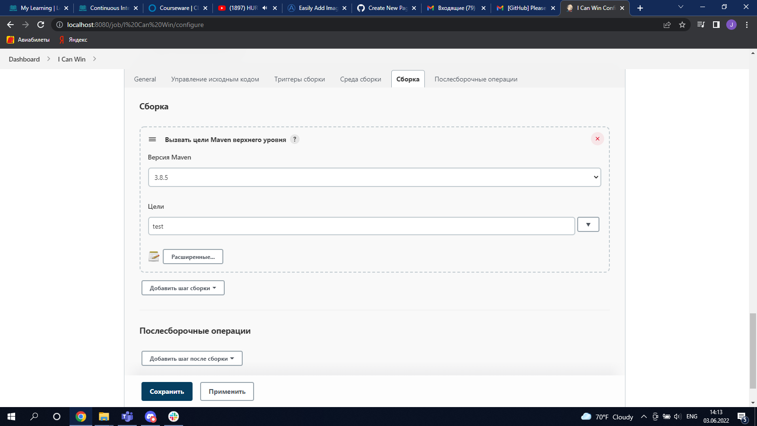
Task: Open the Chrome profile avatar J
Action: coord(731,25)
